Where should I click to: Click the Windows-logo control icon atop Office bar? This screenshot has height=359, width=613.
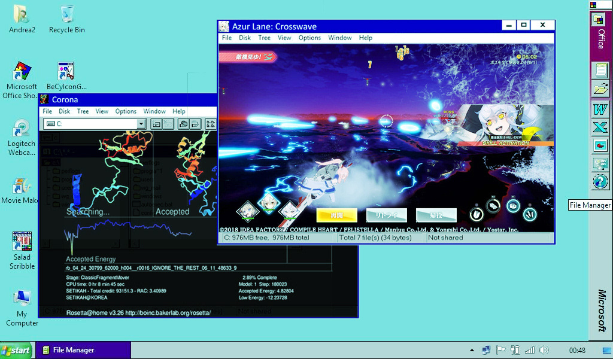coord(593,5)
